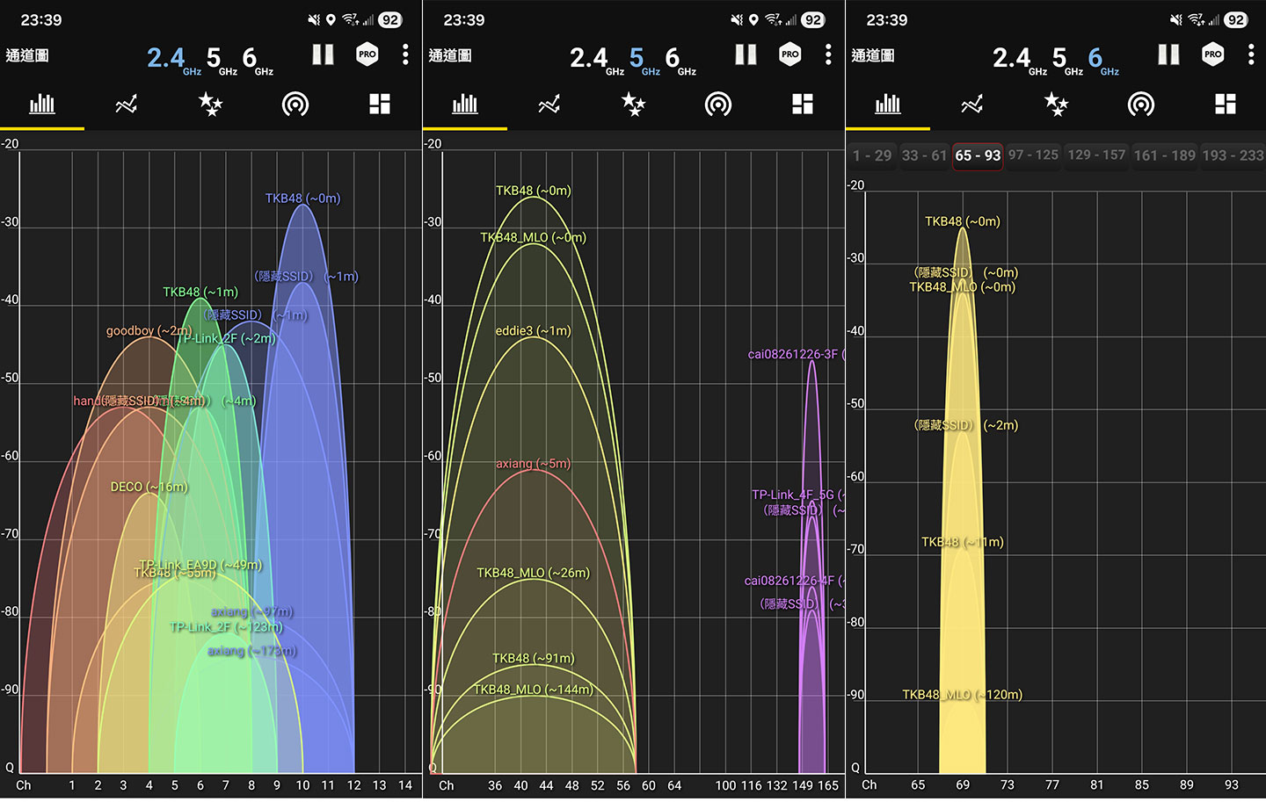The height and width of the screenshot is (802, 1266).
Task: Pause scanning on the 6 GHz screen
Action: [x=1168, y=54]
